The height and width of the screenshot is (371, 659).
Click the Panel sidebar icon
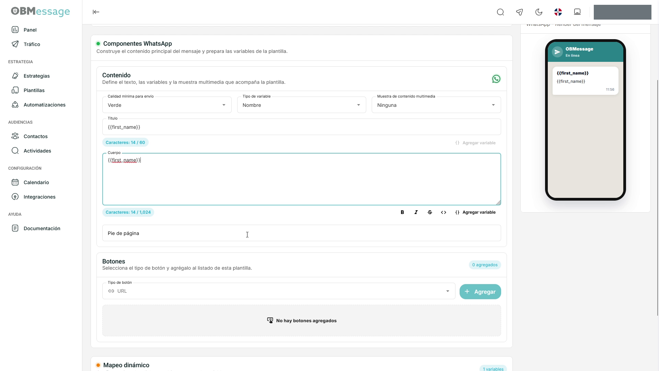(x=15, y=30)
